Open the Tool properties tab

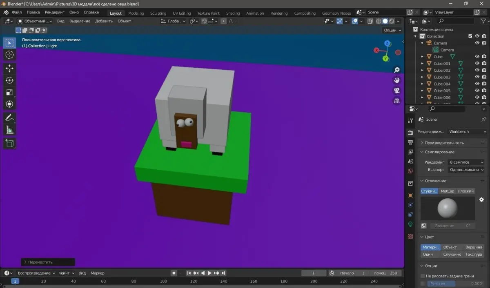[410, 120]
